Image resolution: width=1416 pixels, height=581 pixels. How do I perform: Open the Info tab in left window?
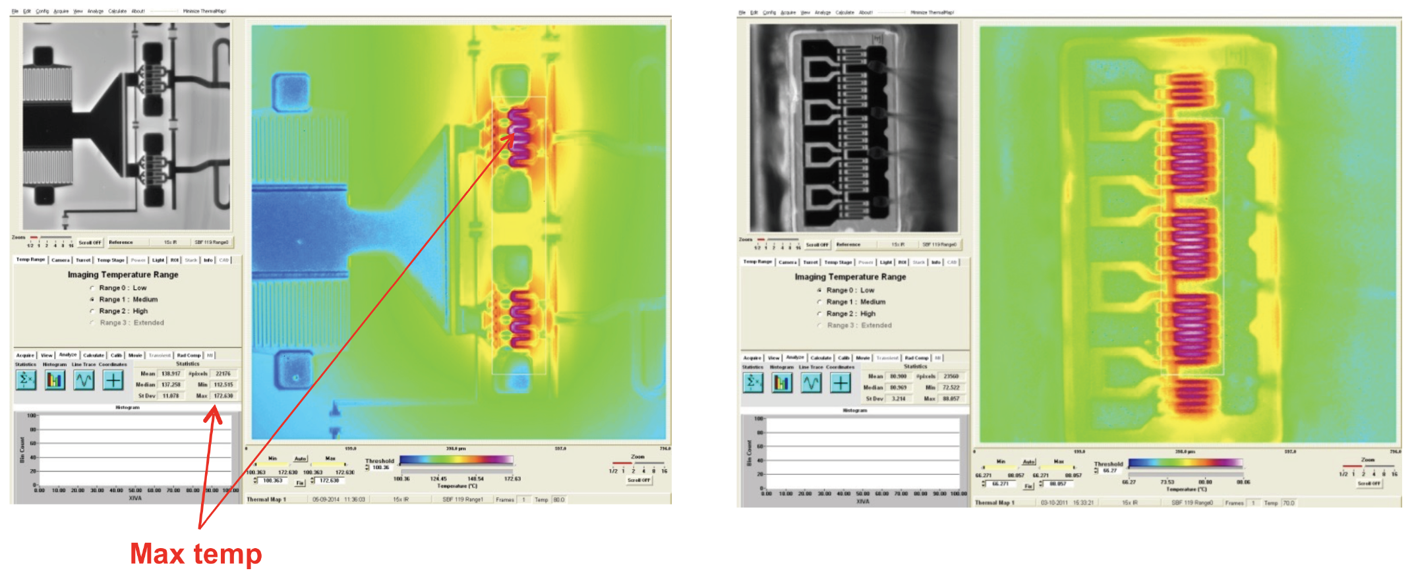point(208,260)
